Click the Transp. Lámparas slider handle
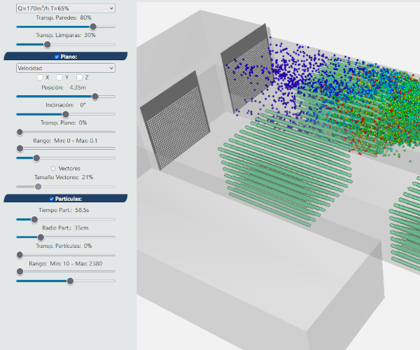Image resolution: width=420 pixels, height=350 pixels. coord(47,44)
